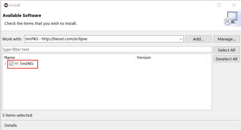
Task: Click the TestNG category icon
Action: (16, 63)
